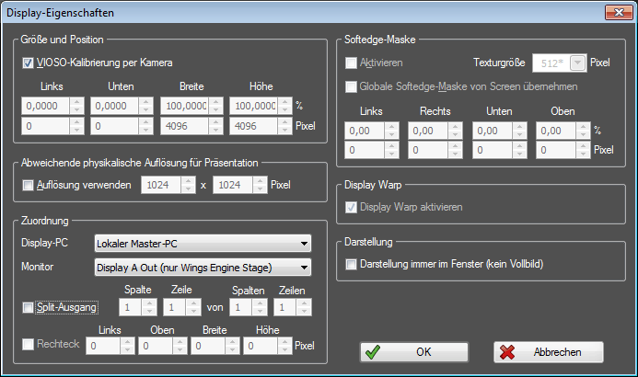Click Softedge Rechts percent field
The image size is (638, 377).
[428, 131]
